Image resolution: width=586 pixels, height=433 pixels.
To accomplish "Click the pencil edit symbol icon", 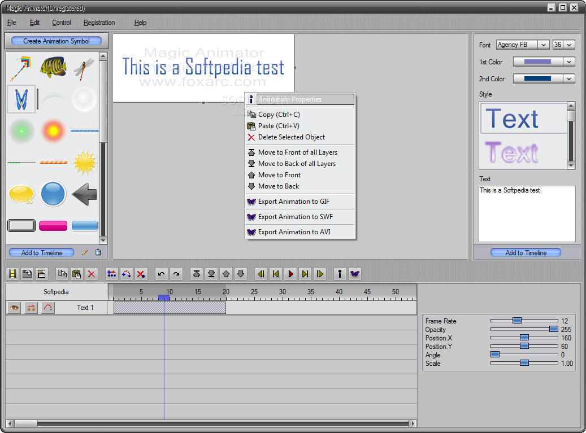I will click(85, 253).
